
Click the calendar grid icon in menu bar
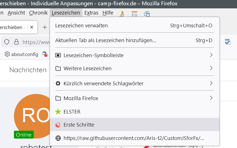[x=134, y=14]
